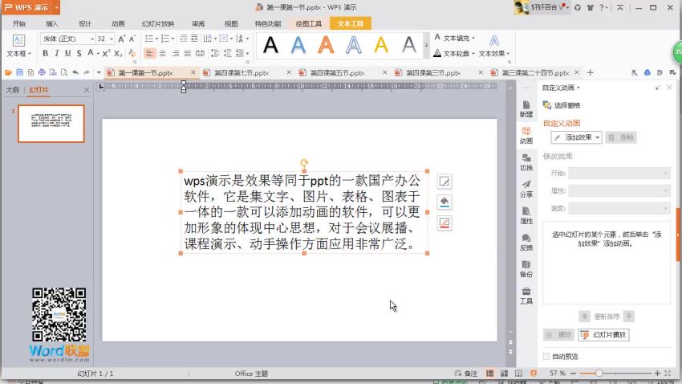Open the 属性 properties icon in the side panel
Screen dimensions: 682x384
(x=526, y=215)
